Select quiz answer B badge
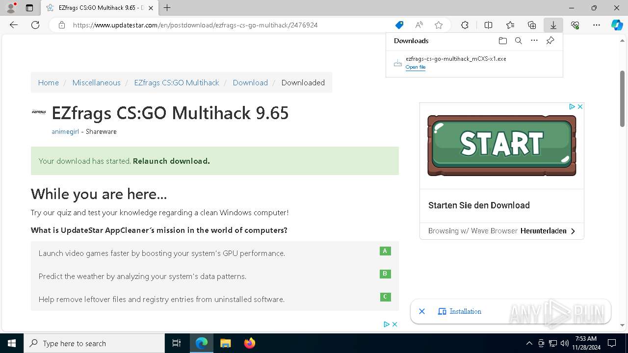 pos(385,274)
